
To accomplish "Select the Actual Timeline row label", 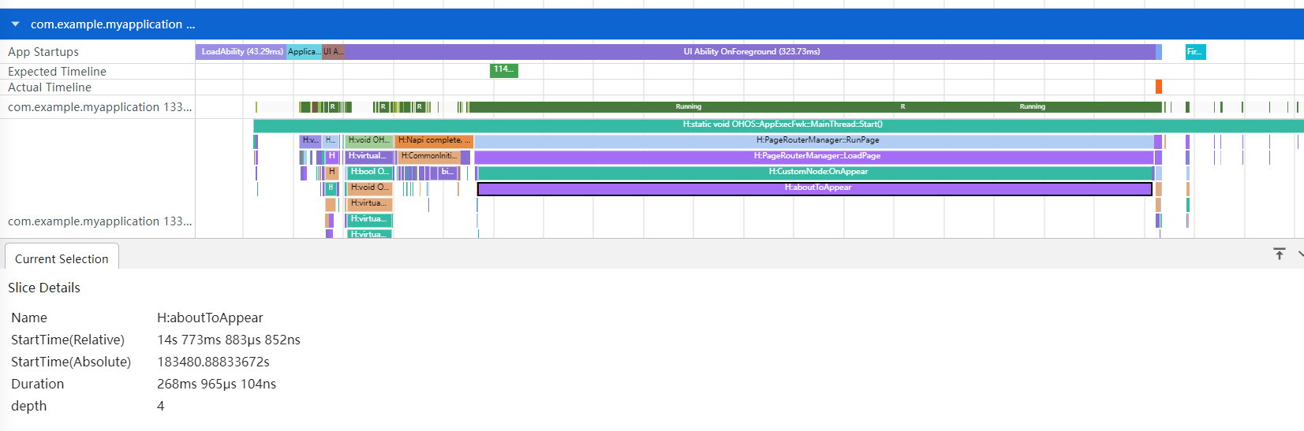I will pos(50,87).
